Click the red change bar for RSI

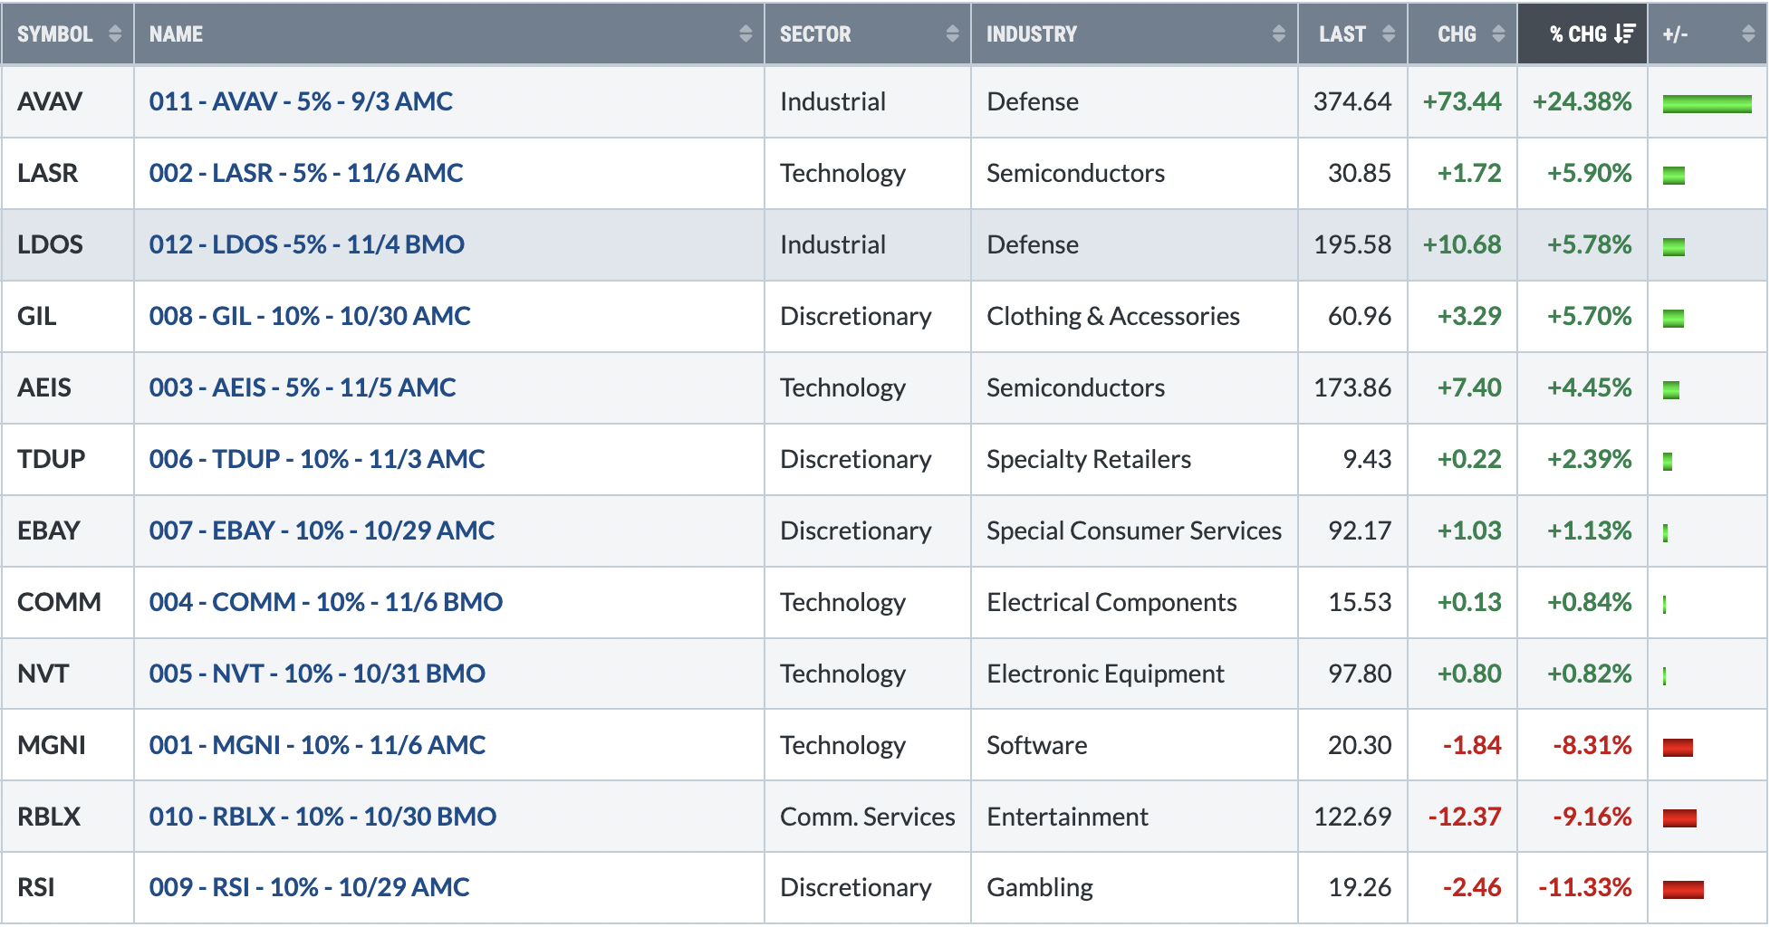point(1683,890)
